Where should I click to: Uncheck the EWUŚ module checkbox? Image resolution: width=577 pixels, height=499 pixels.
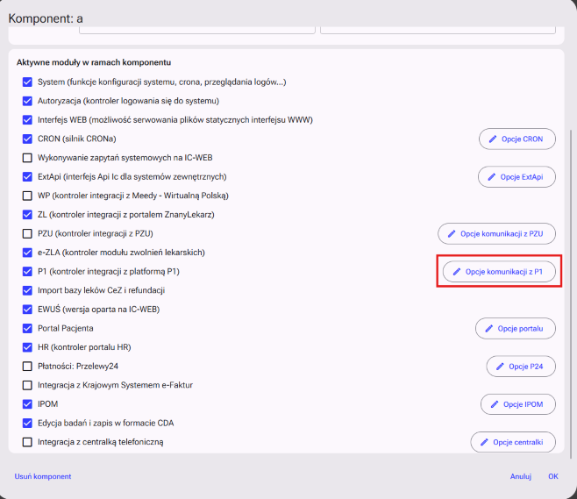click(x=27, y=309)
